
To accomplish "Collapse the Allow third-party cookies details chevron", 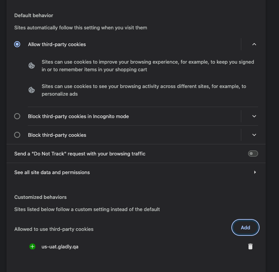I will click(x=254, y=44).
